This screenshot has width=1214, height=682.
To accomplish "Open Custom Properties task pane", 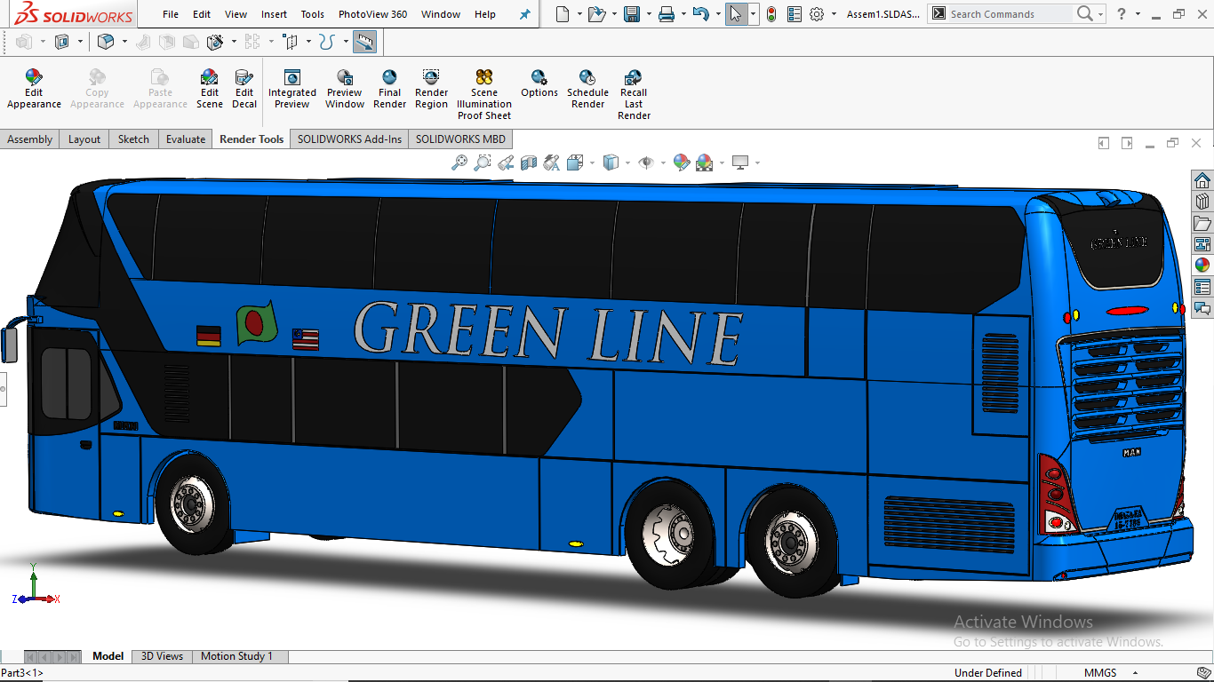I will click(x=1202, y=287).
